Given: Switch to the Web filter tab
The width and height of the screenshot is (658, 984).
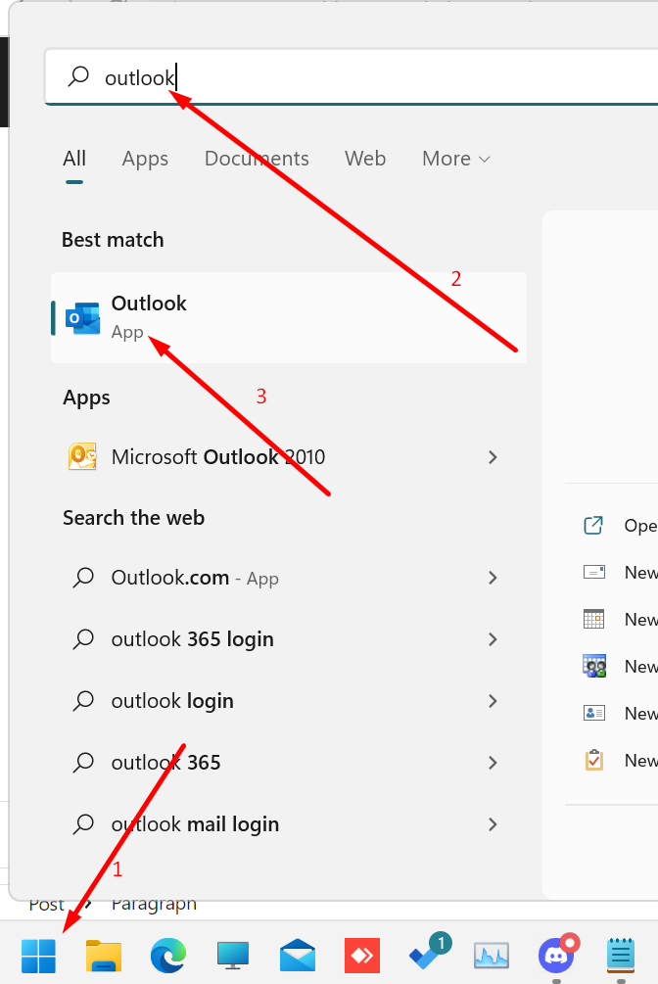Looking at the screenshot, I should click(x=365, y=159).
